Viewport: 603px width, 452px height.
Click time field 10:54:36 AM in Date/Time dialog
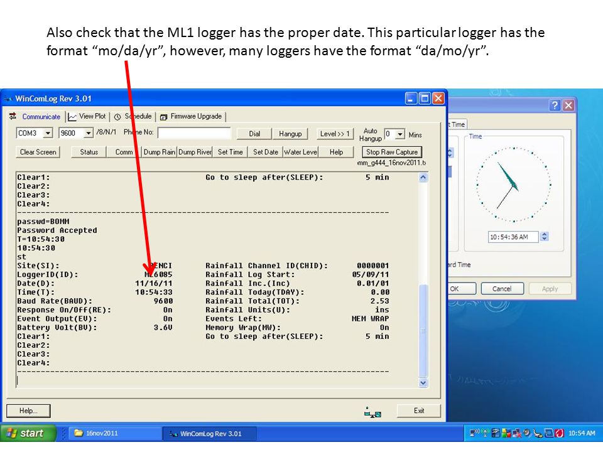[x=513, y=237]
